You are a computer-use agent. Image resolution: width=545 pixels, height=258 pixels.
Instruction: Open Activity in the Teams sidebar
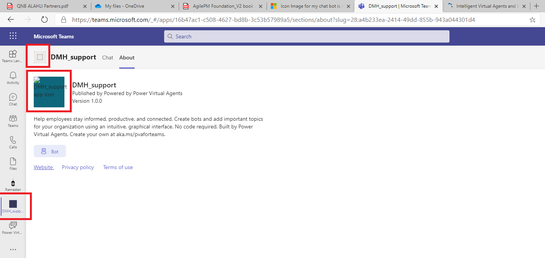click(x=13, y=78)
